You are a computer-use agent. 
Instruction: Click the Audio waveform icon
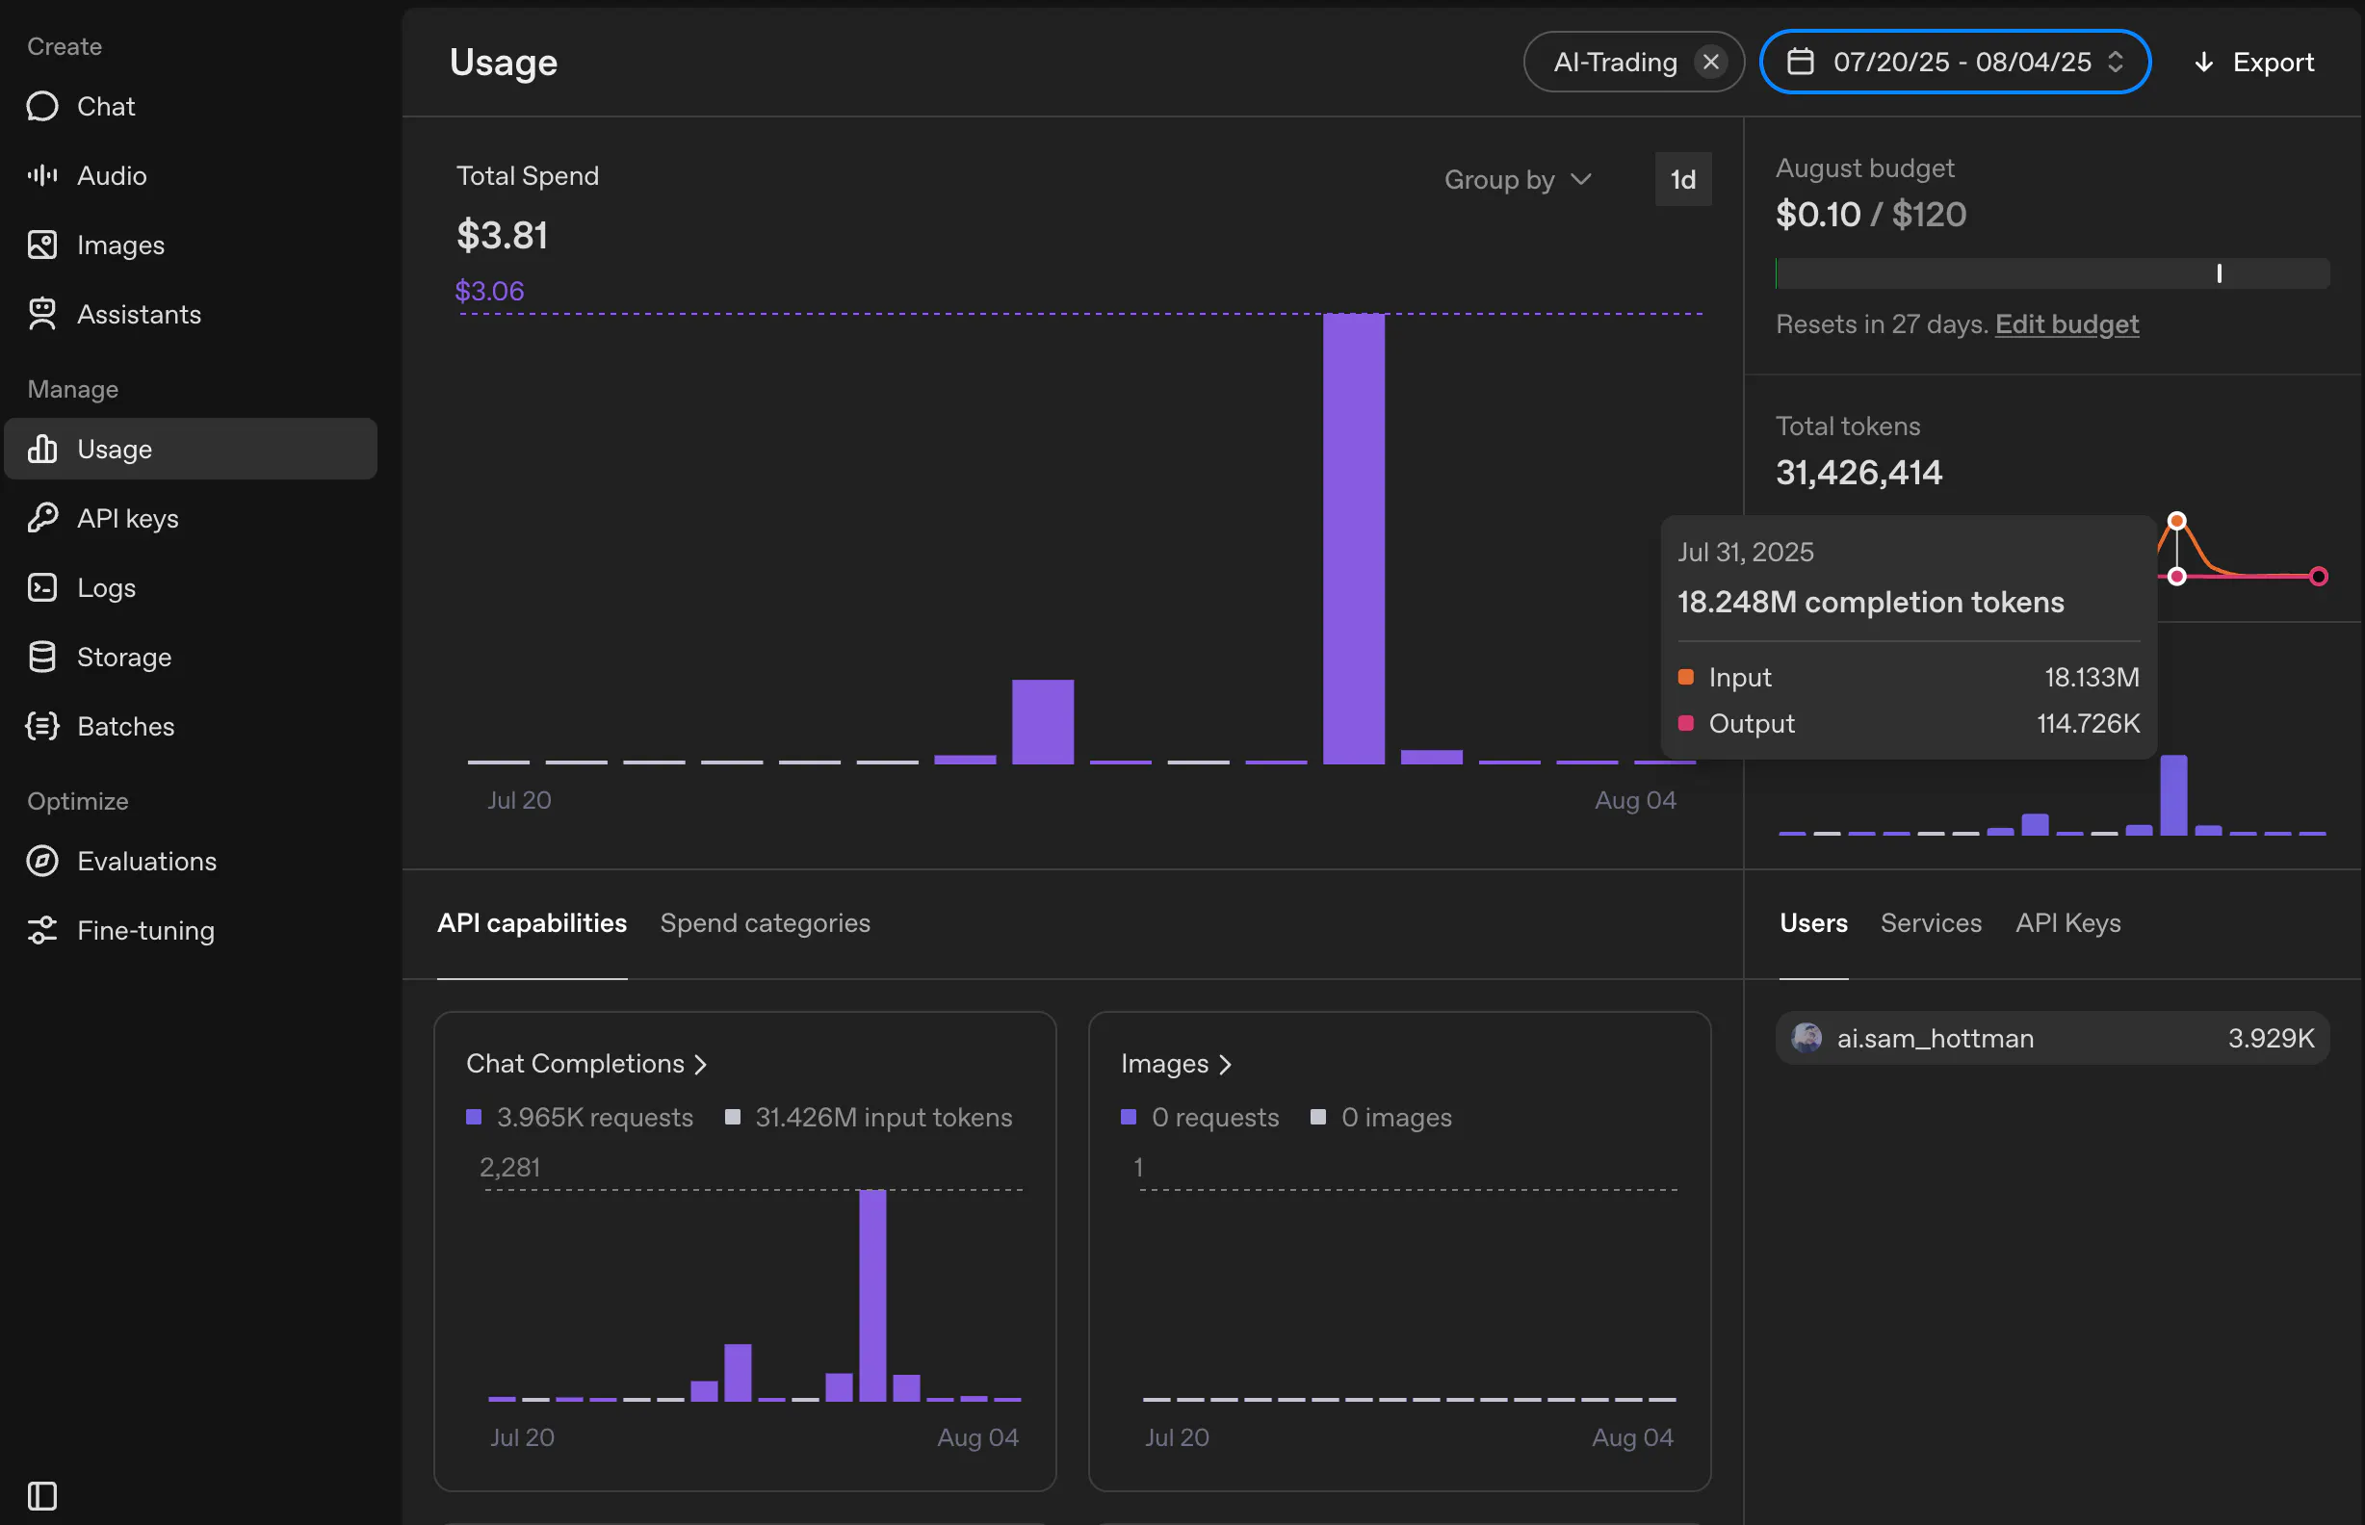click(41, 175)
